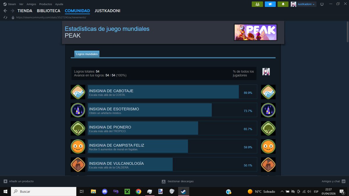
Task: Click 'Avance en tus logros: 54 / 54 (100%)'
Action: 100,75
